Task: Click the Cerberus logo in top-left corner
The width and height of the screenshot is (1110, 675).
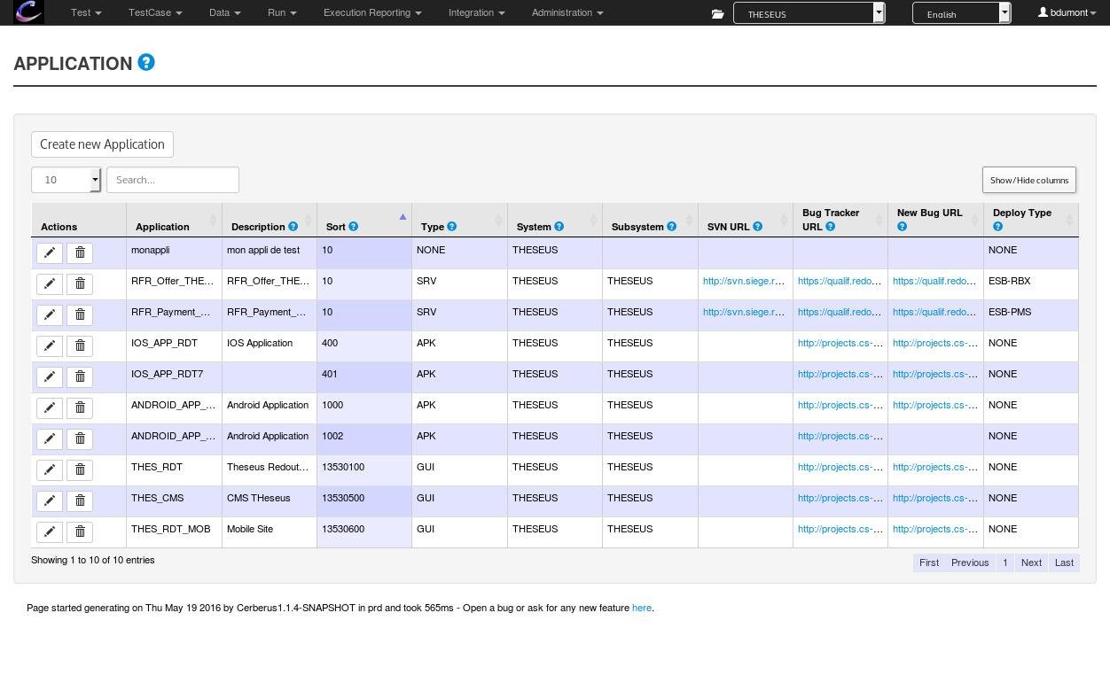Action: pos(28,12)
